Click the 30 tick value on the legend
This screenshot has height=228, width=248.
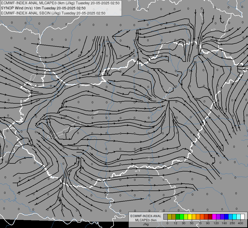pyautogui.click(x=184, y=223)
